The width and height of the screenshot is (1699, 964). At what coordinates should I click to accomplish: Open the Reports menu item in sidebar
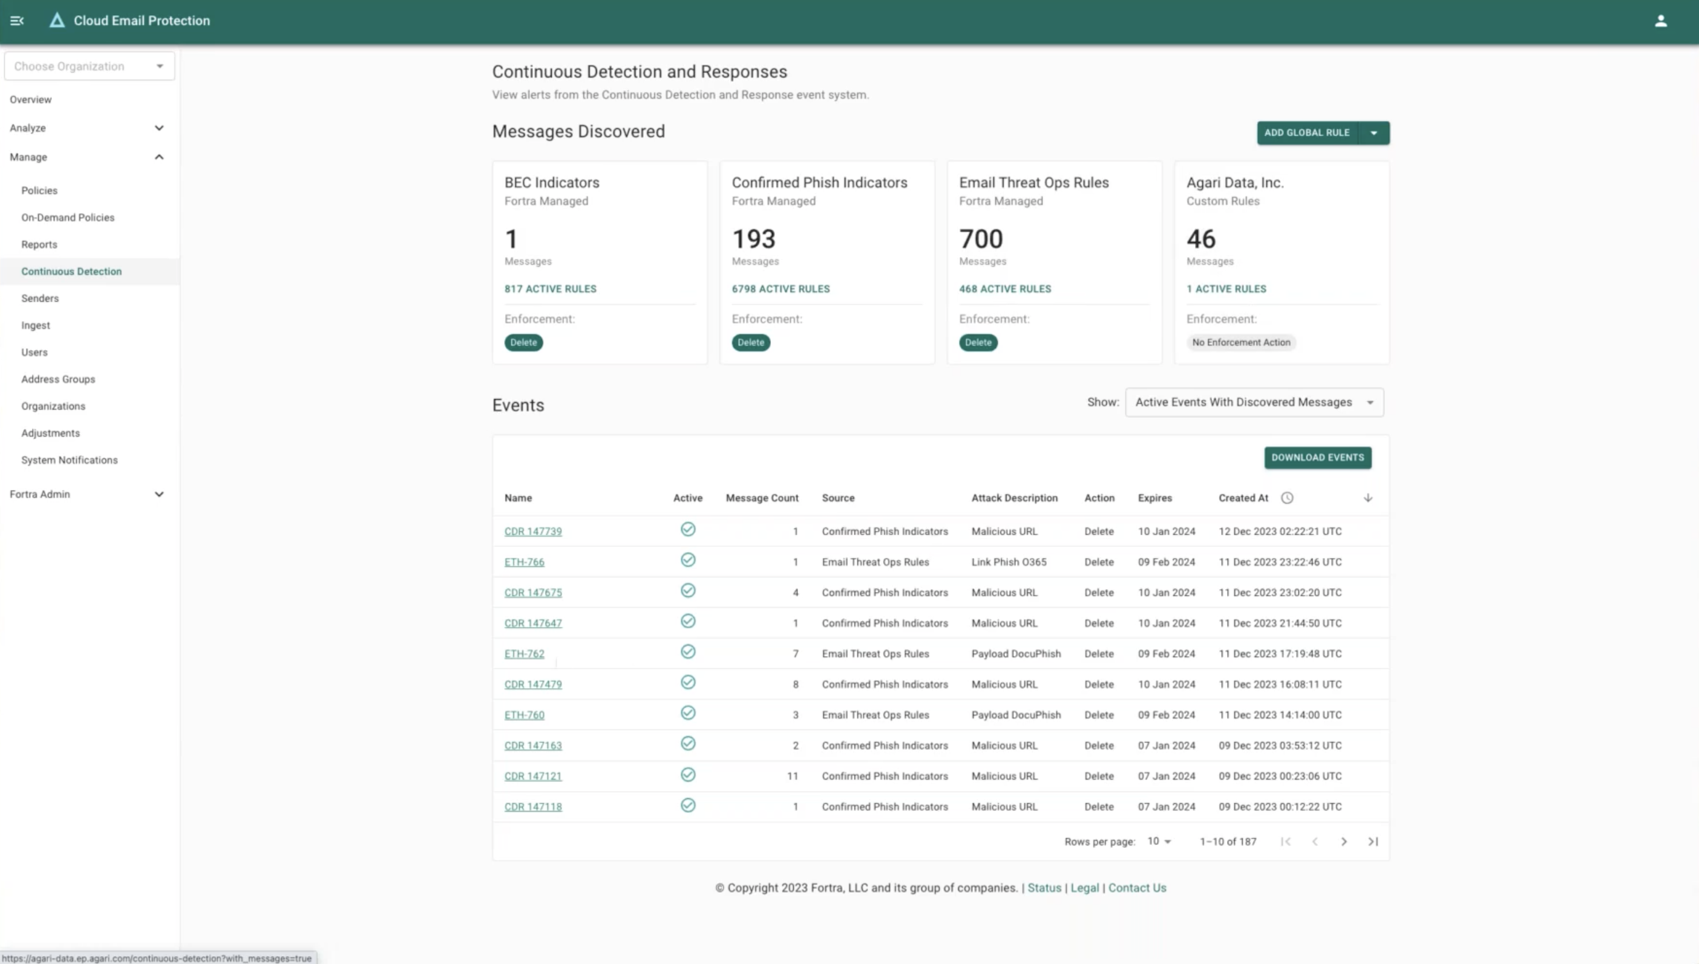click(x=39, y=244)
